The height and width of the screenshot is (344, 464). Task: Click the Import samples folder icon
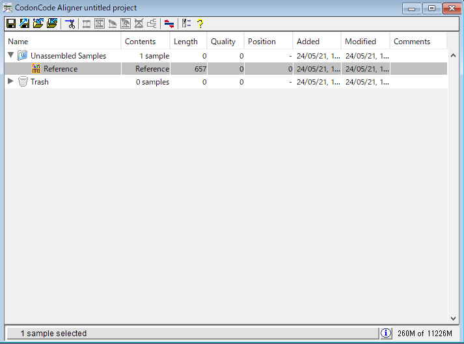38,24
